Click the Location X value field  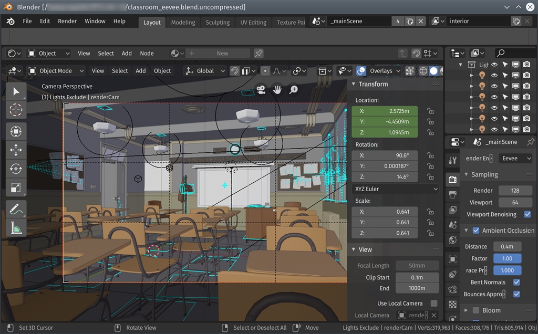[385, 111]
